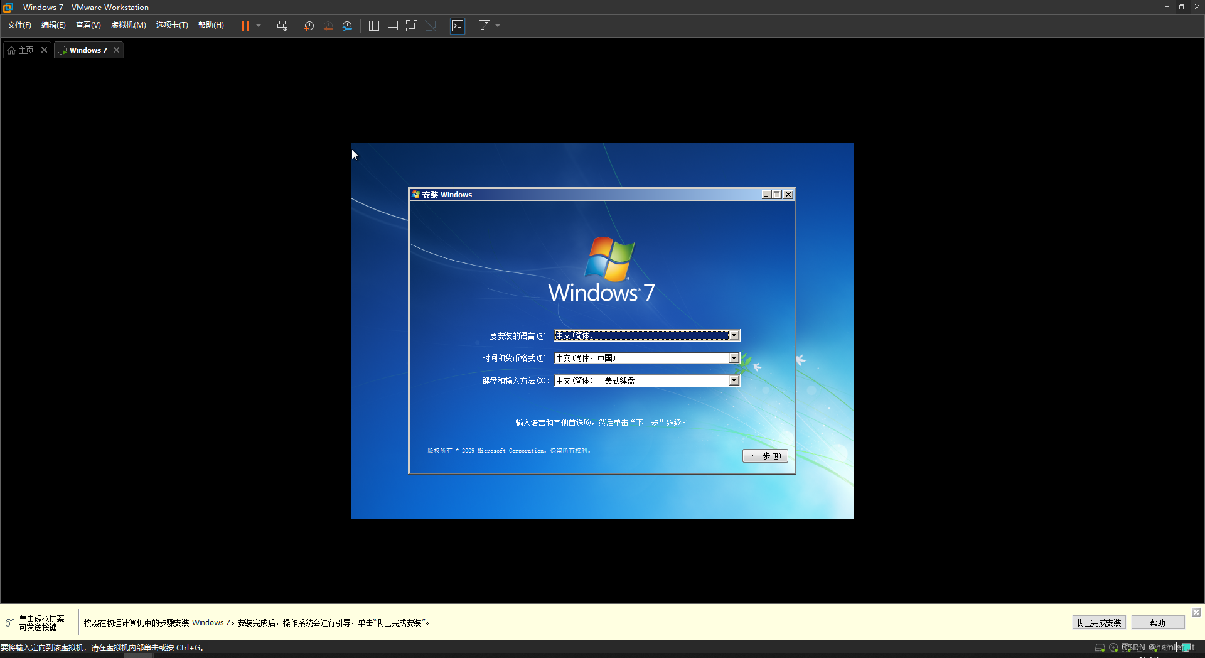Minimize the 安装 Windows dialog

coord(766,195)
